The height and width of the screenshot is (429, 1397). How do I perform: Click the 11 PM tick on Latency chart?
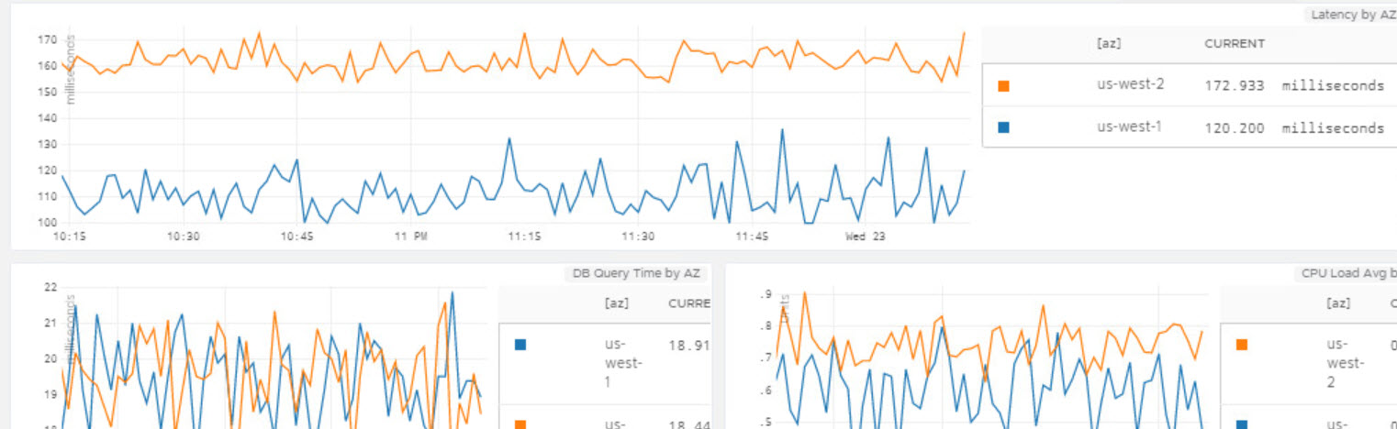tap(410, 236)
